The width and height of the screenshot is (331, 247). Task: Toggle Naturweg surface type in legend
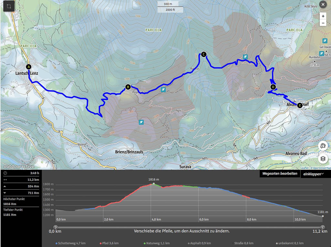point(156,243)
